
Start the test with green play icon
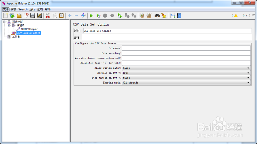pyautogui.click(x=91, y=16)
